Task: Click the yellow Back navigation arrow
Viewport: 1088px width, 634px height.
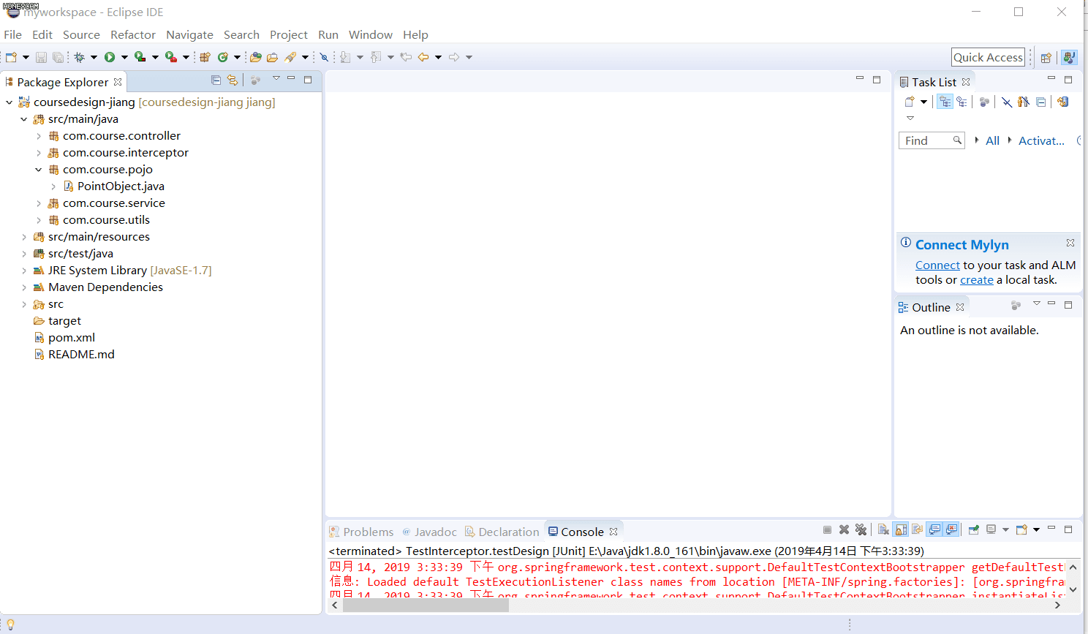Action: pos(423,57)
